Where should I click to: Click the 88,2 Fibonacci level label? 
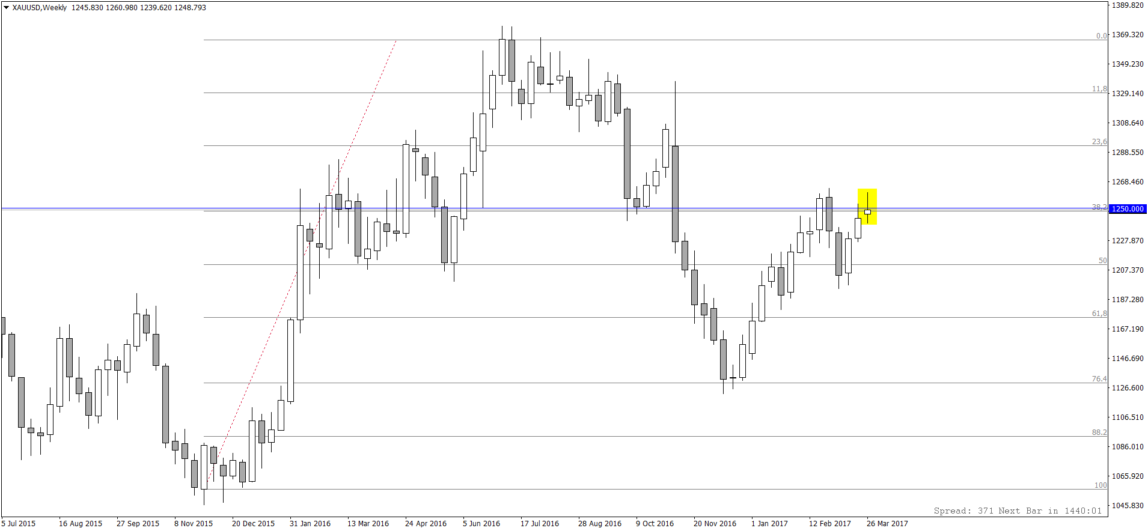click(x=1099, y=432)
